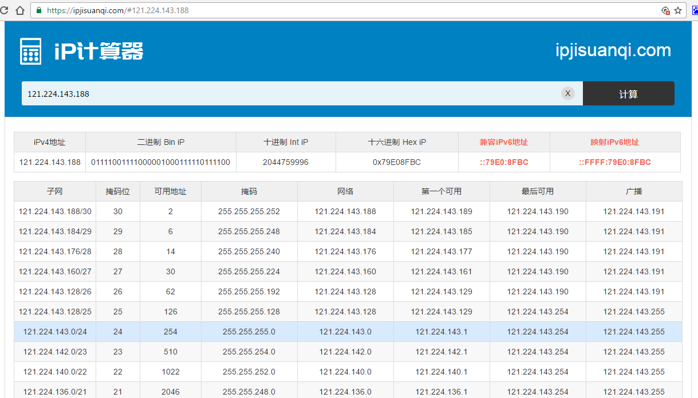Click the iP计算器 calculator logo icon
This screenshot has width=698, height=398.
tap(30, 50)
